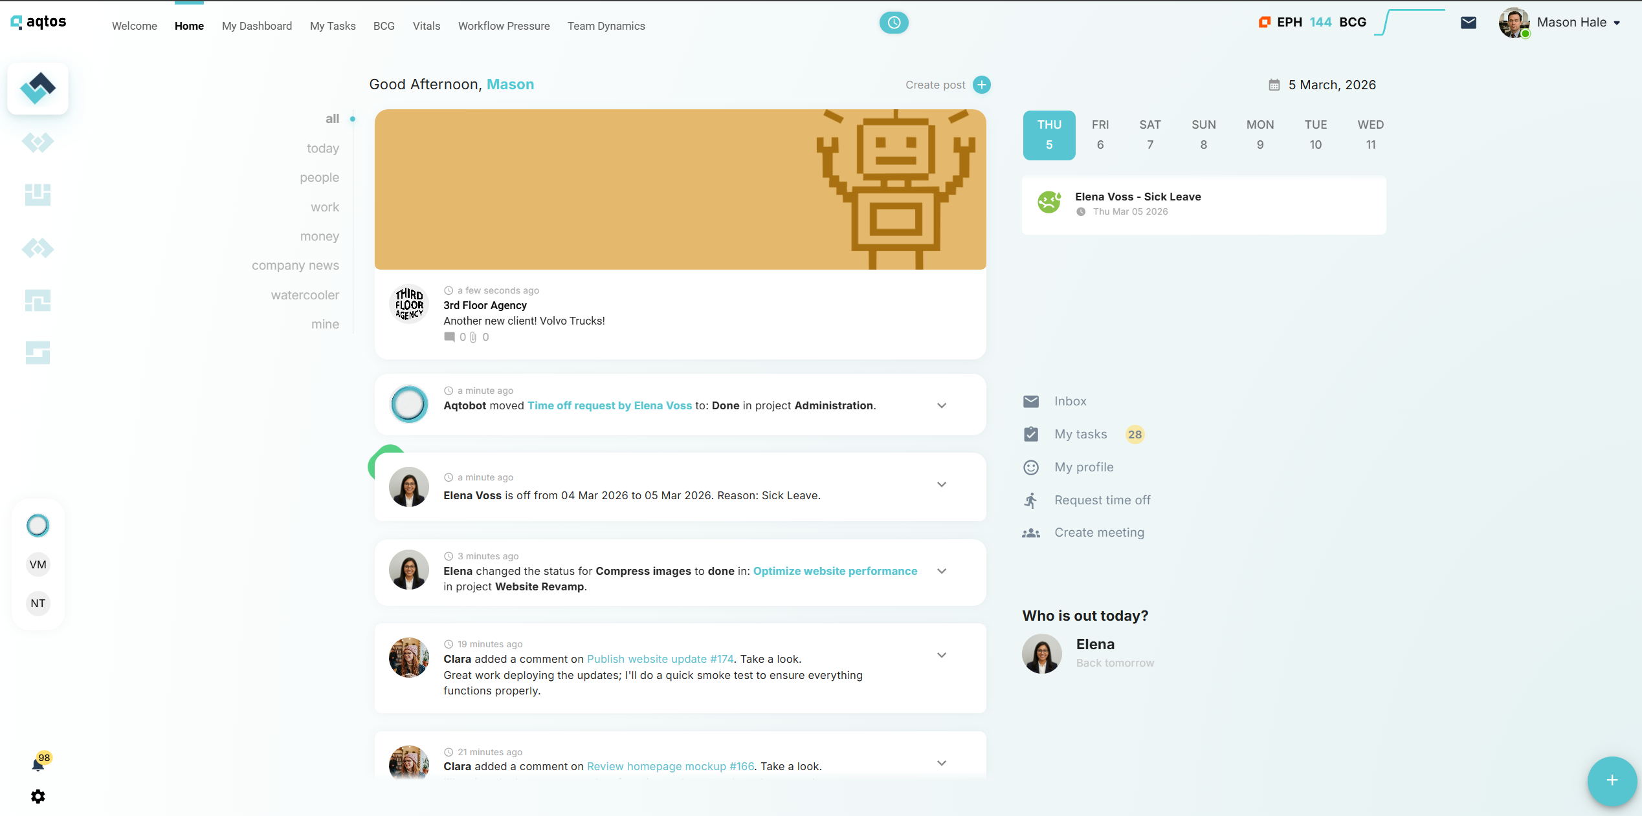The width and height of the screenshot is (1642, 816).
Task: Select WED 11 in the week calendar
Action: 1371,134
